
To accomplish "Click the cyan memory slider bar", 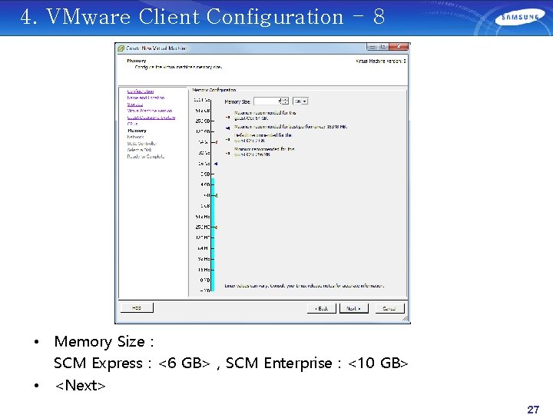I will coord(213,234).
